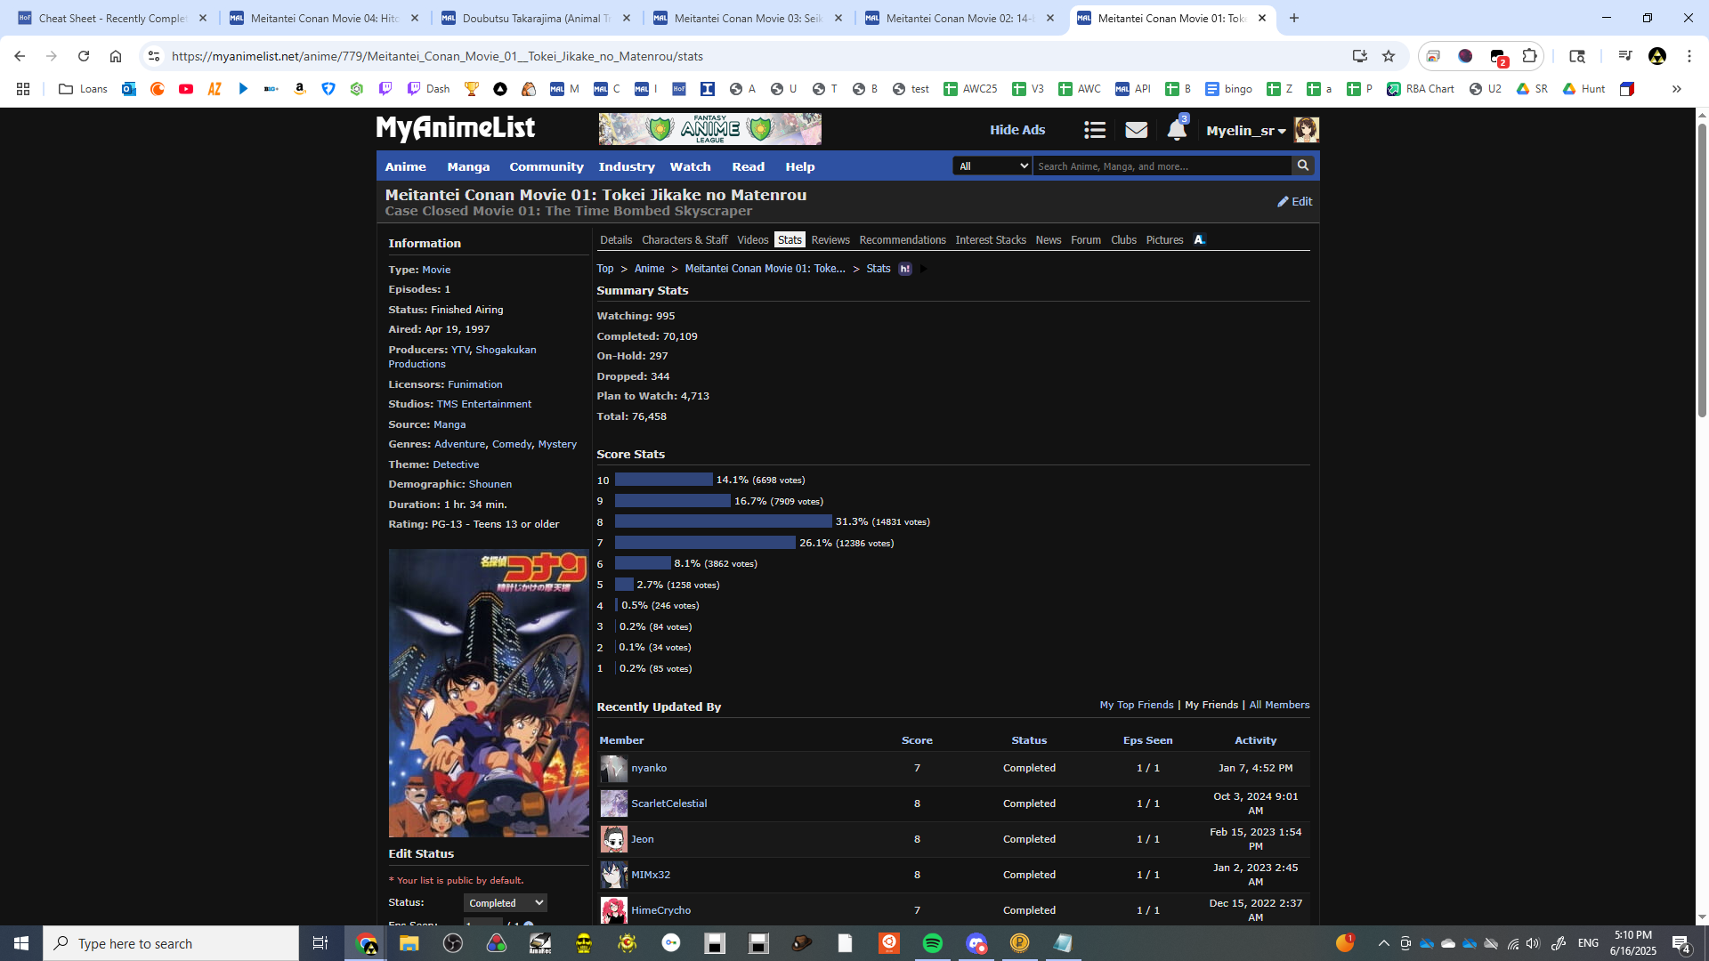Image resolution: width=1709 pixels, height=961 pixels.
Task: Bookmark this page with star icon
Action: pyautogui.click(x=1389, y=56)
